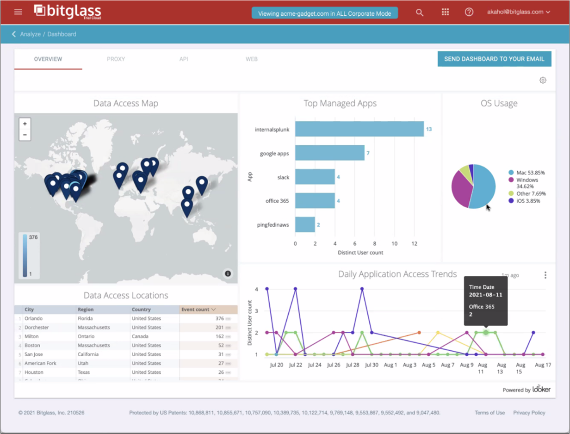570x434 pixels.
Task: Click Send Dashboard To Your Email button
Action: click(x=494, y=59)
